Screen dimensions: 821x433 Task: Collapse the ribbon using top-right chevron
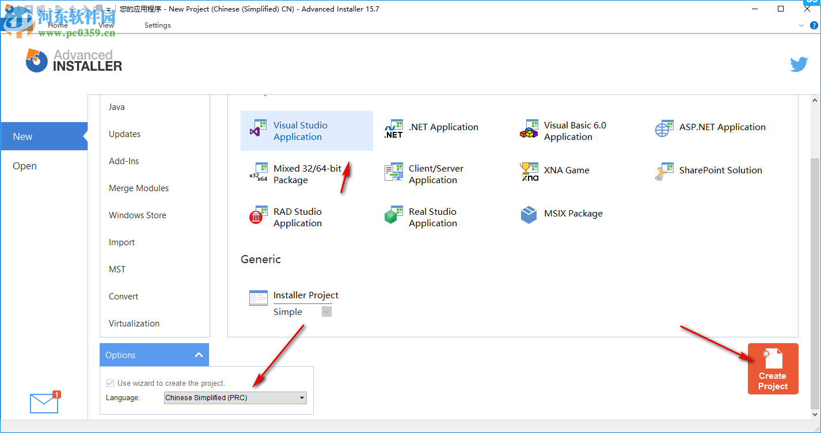tap(801, 25)
